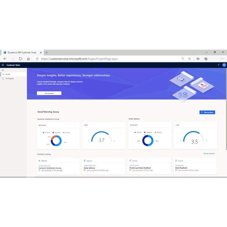This screenshot has height=227, width=227.
Task: Click the Customer Satisfaction Survey sentiment donut chart
Action: [56, 141]
